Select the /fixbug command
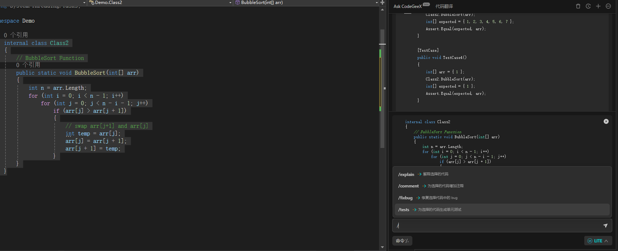 click(x=405, y=198)
